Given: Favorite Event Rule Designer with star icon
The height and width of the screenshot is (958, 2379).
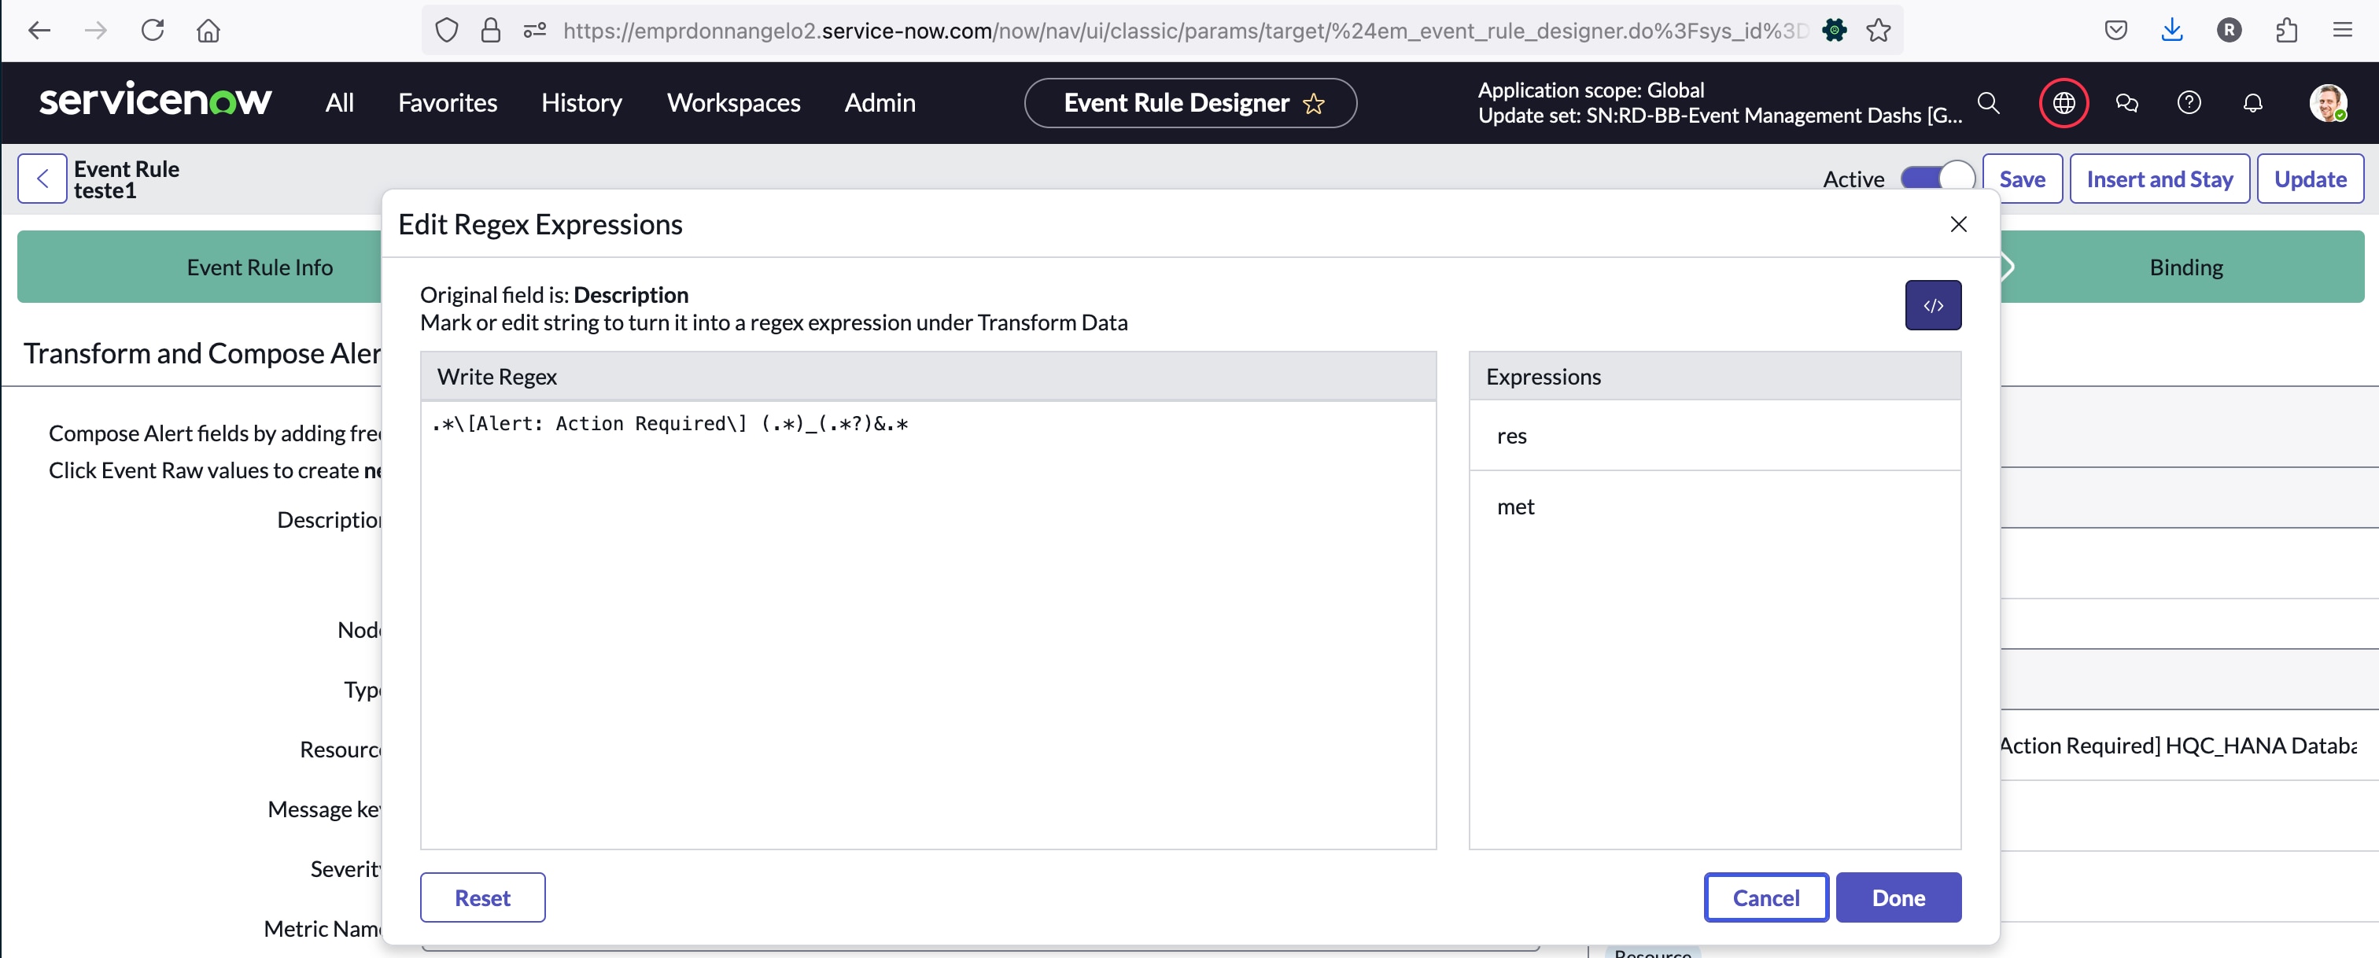Looking at the screenshot, I should tap(1313, 103).
